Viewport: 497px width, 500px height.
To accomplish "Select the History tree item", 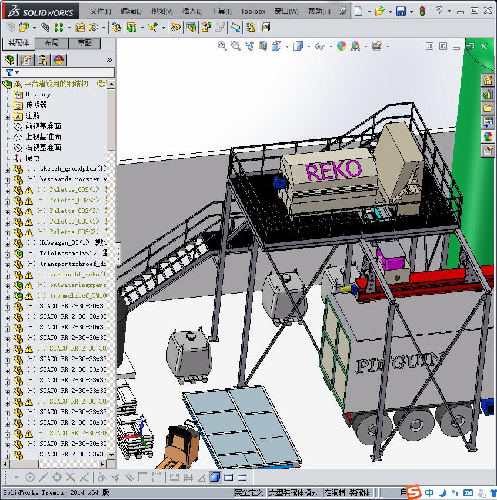I will (x=38, y=94).
